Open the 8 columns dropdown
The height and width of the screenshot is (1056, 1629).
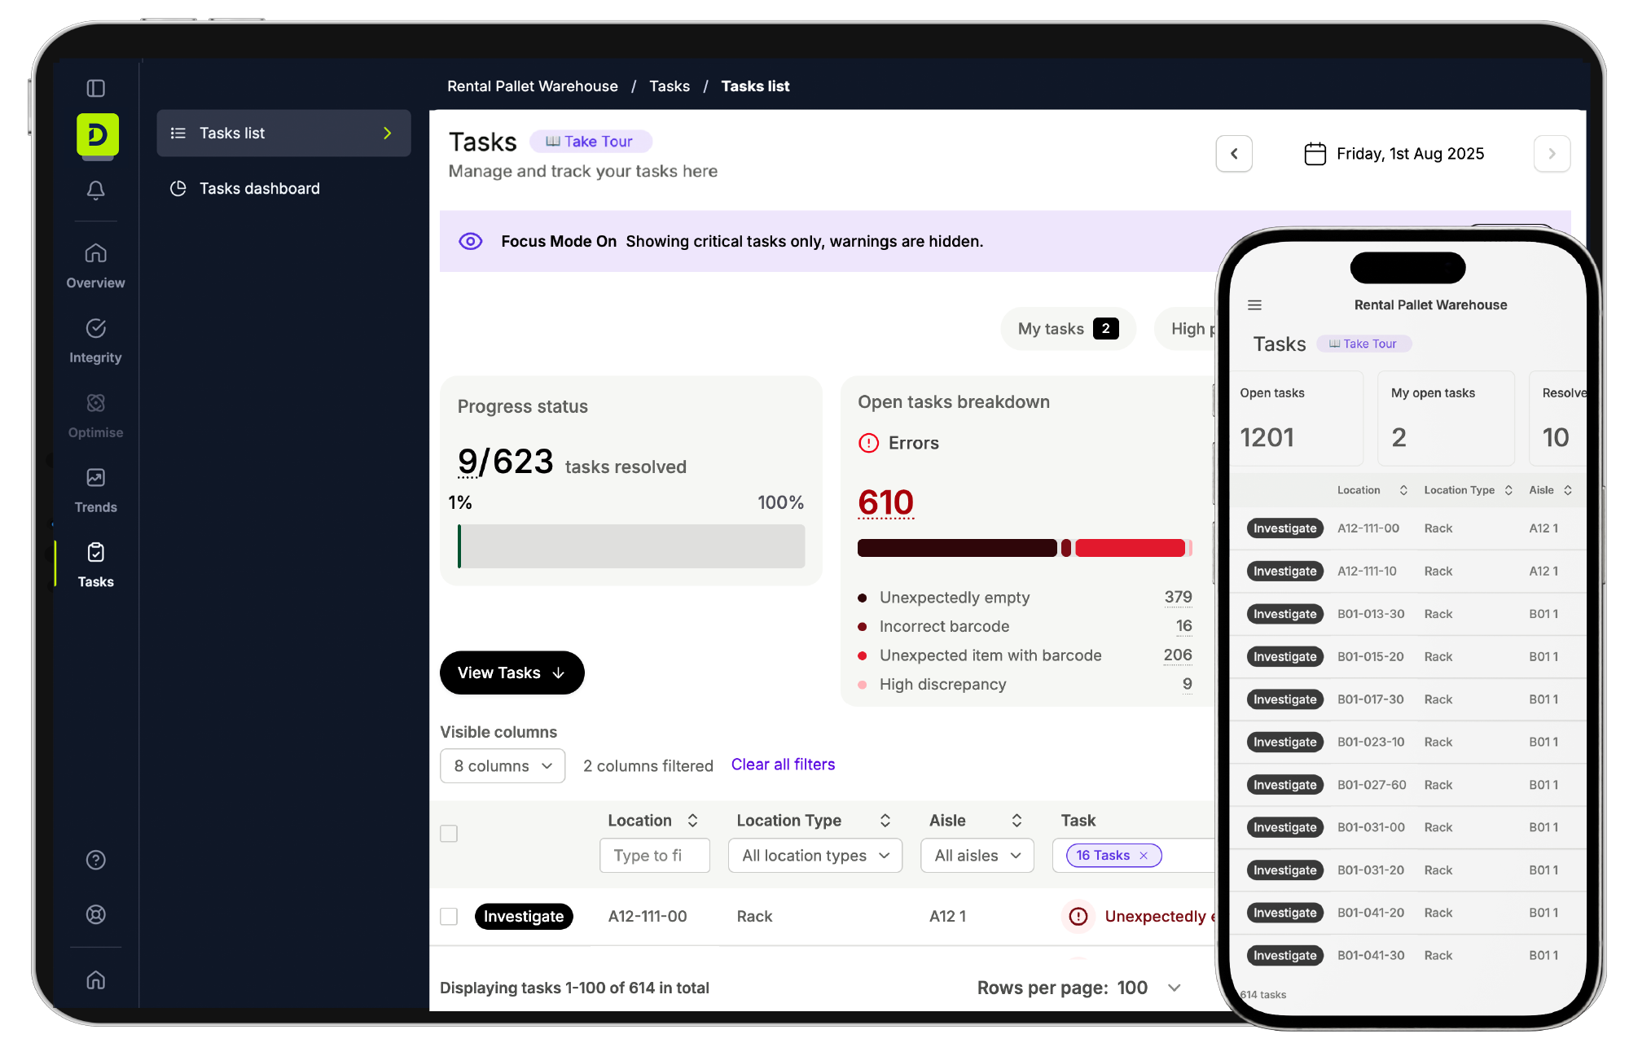coord(503,766)
